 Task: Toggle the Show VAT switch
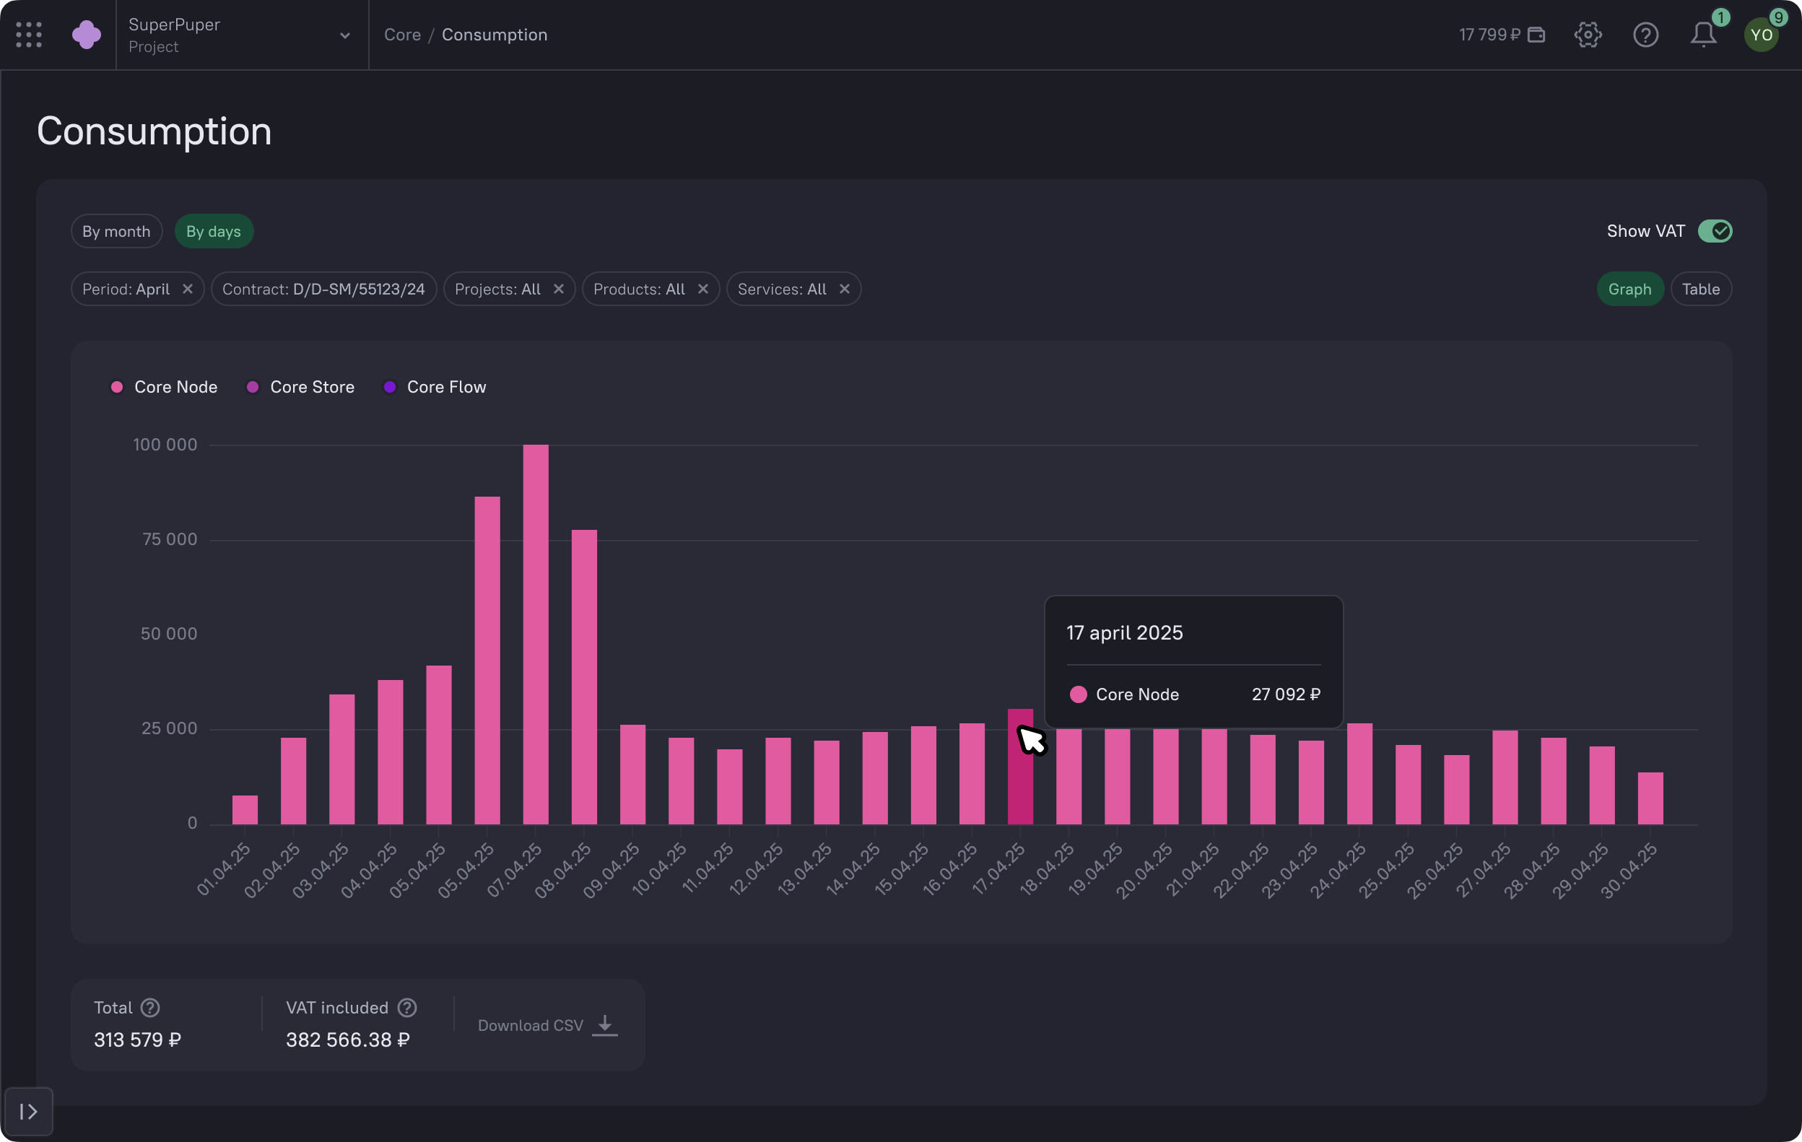click(1715, 231)
